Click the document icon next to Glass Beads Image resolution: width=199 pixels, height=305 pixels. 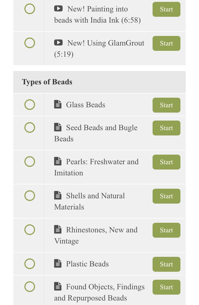pos(58,104)
